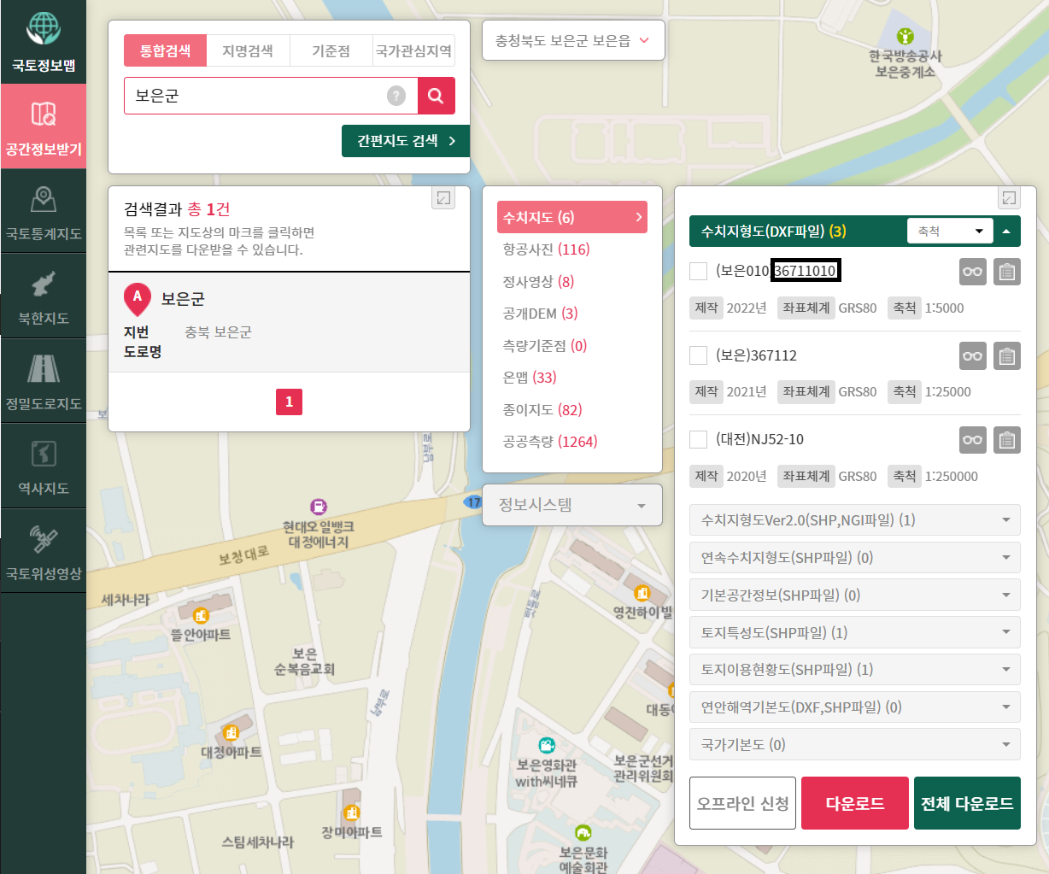Image resolution: width=1049 pixels, height=874 pixels.
Task: Enable the (보은)367112 dataset checkbox
Action: tap(698, 355)
